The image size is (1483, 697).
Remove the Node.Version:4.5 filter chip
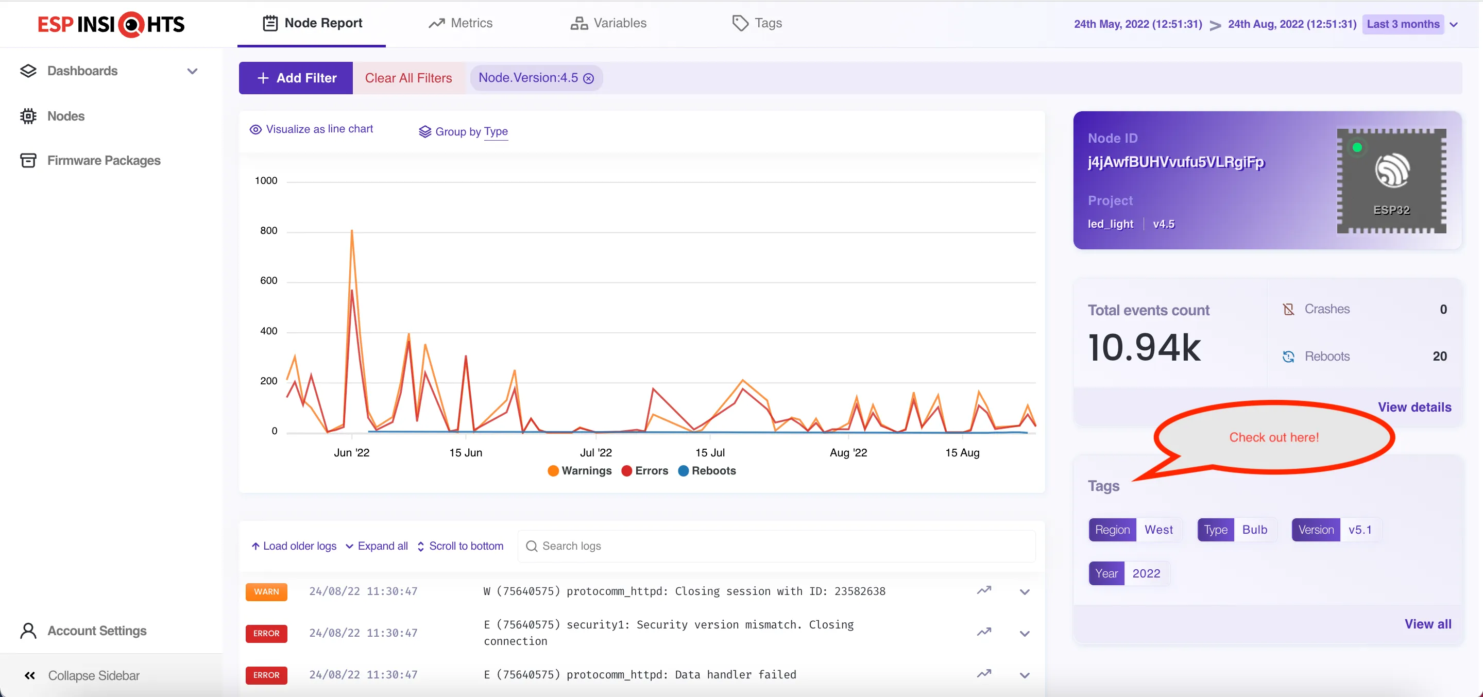tap(588, 78)
